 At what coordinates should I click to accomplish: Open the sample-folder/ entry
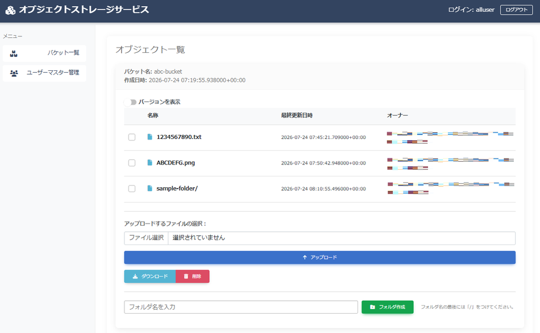[x=177, y=188]
